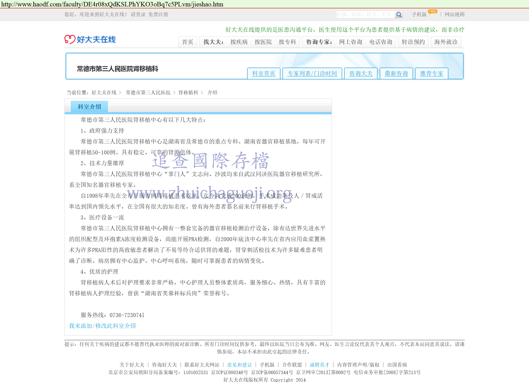Click 常德市第三人民医院 in breadcrumb
The image size is (529, 386).
tap(148, 93)
